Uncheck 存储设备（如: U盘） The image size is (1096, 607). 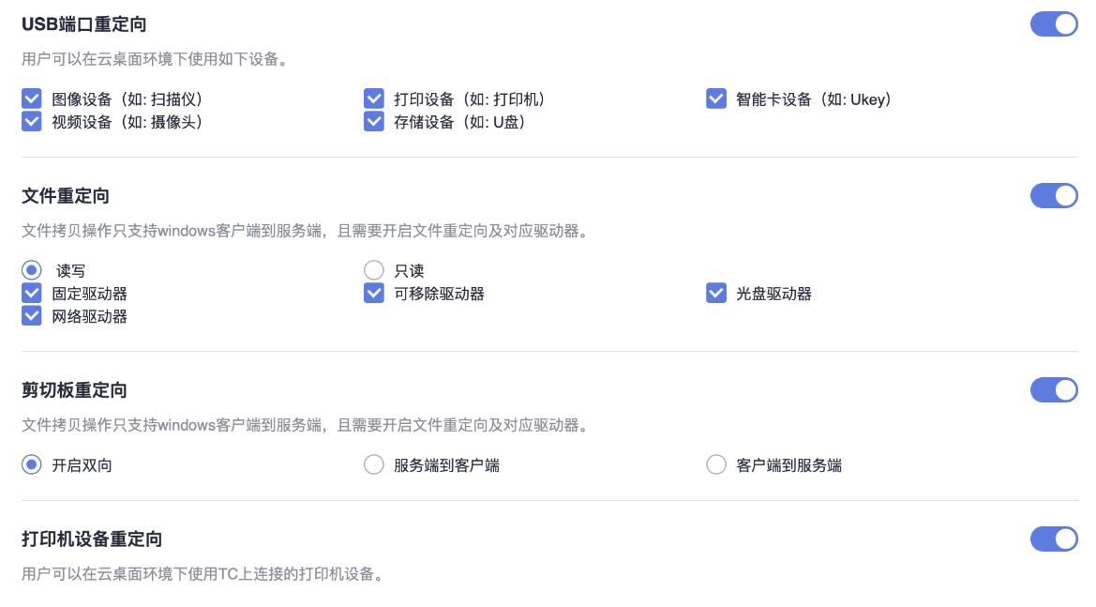coord(372,121)
